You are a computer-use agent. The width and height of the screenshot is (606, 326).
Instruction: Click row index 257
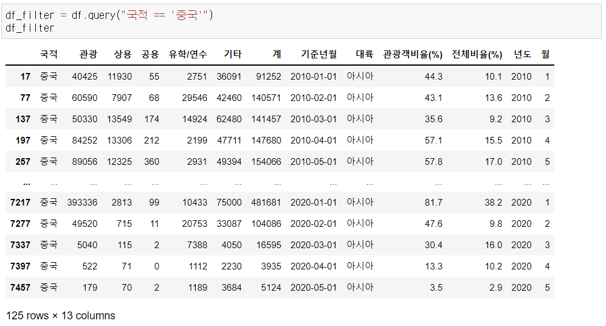click(23, 162)
